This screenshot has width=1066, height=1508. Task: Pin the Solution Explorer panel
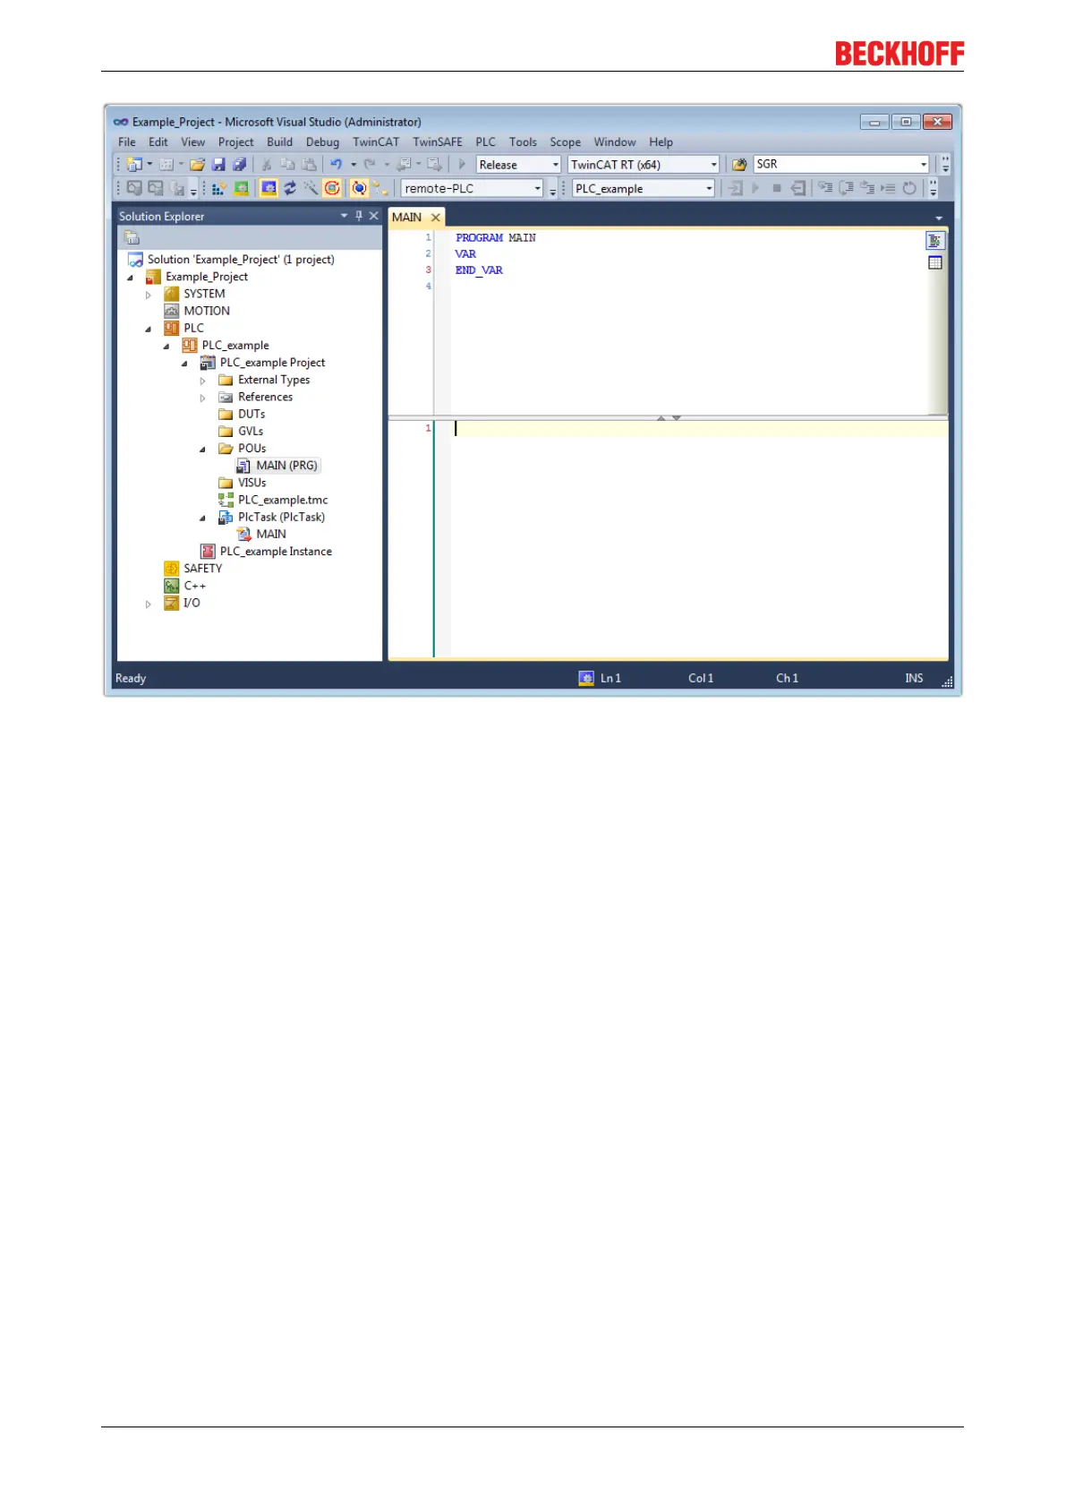click(x=359, y=216)
